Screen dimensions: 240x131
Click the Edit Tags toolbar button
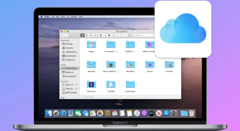coord(125,35)
